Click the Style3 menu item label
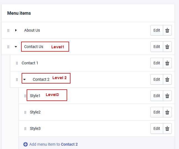This screenshot has height=149, width=179. point(35,128)
